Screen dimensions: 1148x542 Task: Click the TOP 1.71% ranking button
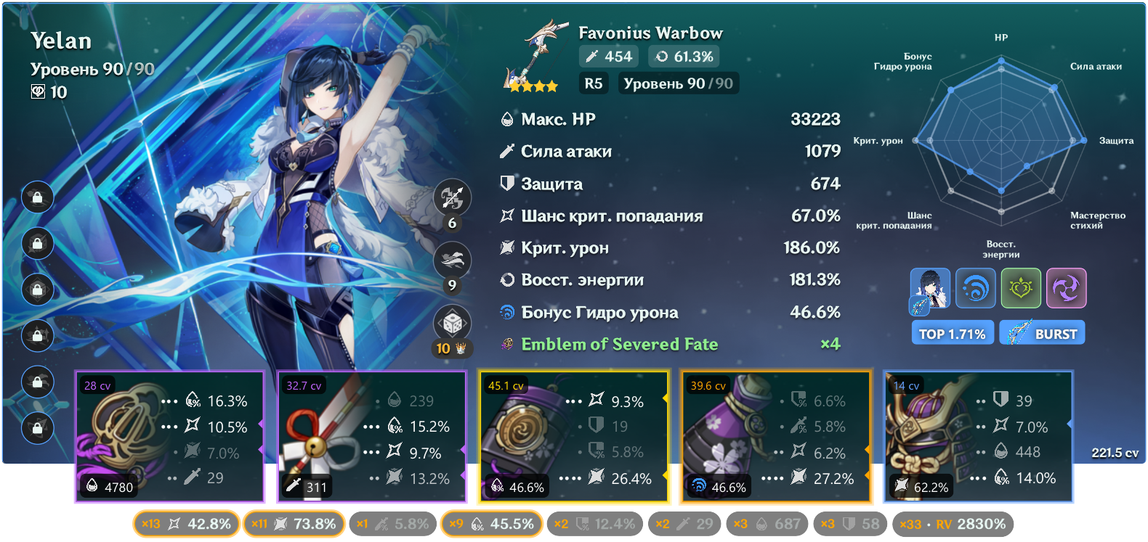coord(952,333)
